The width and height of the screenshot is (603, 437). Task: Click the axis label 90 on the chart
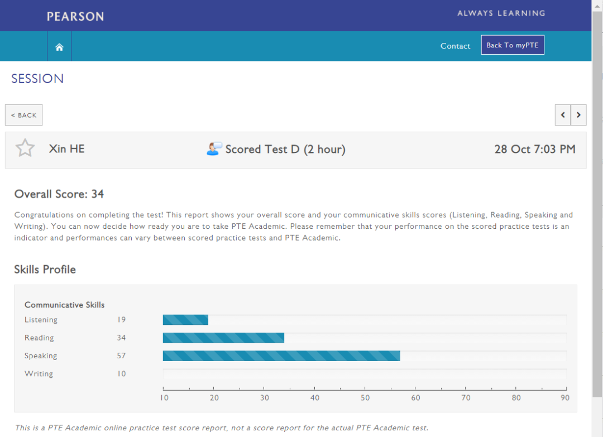click(x=565, y=398)
